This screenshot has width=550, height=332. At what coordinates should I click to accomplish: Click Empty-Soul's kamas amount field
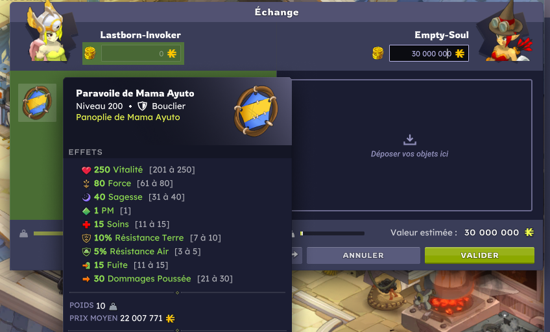tap(429, 53)
